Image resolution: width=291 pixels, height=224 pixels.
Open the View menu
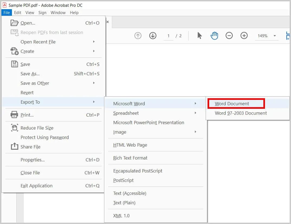30,13
